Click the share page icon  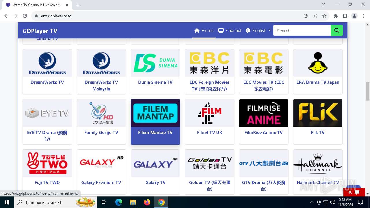315,16
